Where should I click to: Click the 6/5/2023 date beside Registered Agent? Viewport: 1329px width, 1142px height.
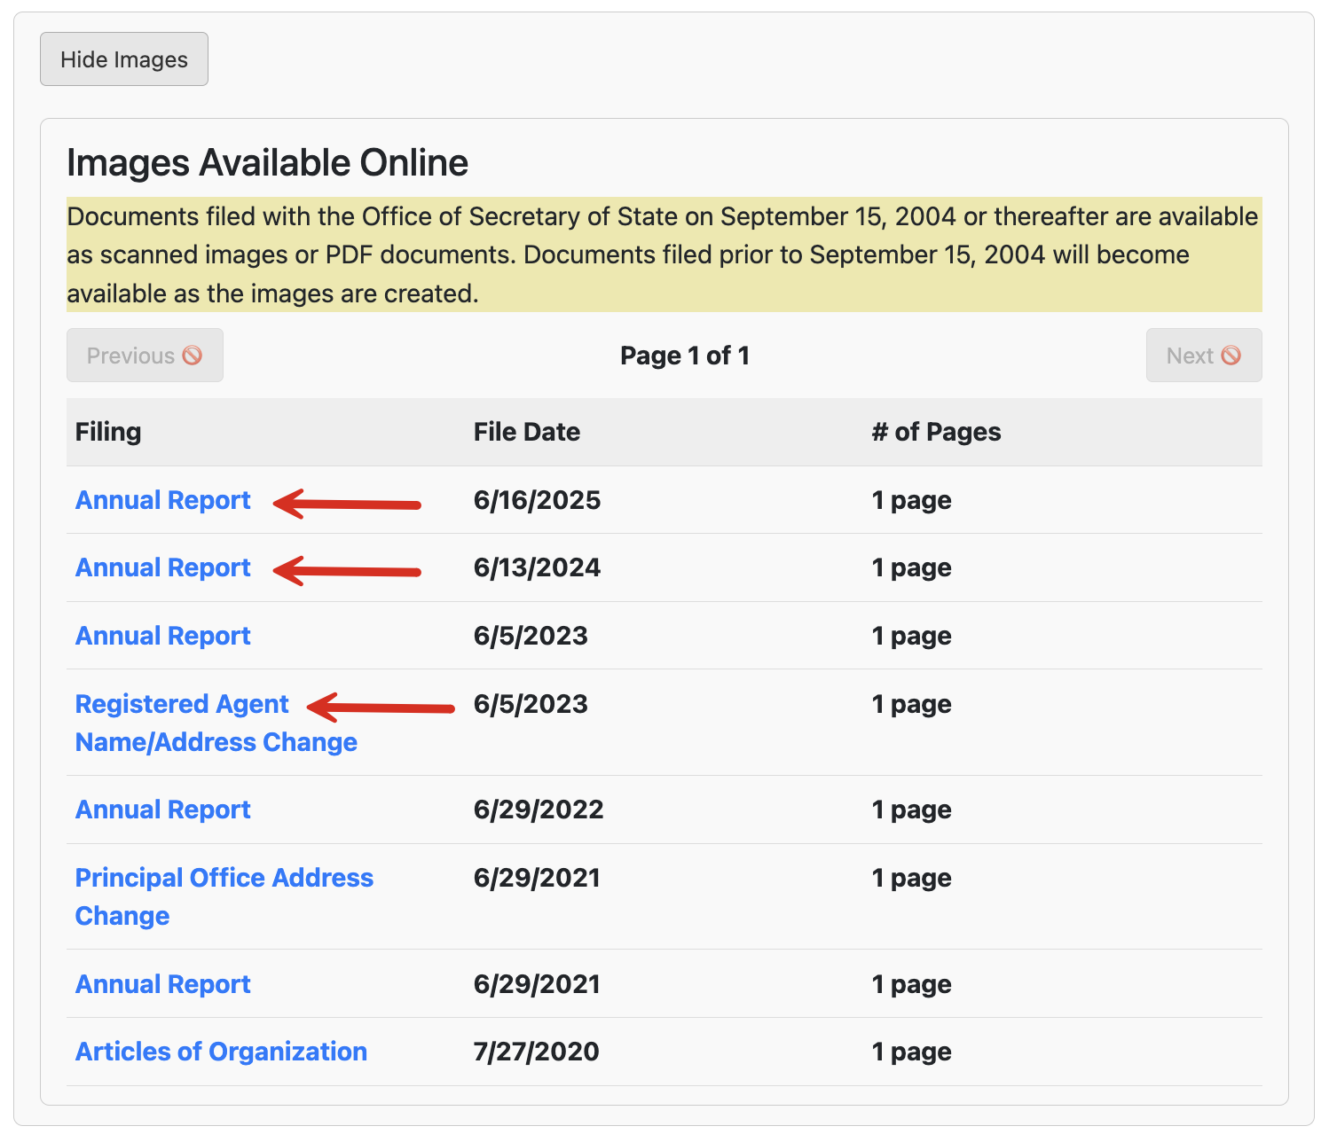point(531,704)
